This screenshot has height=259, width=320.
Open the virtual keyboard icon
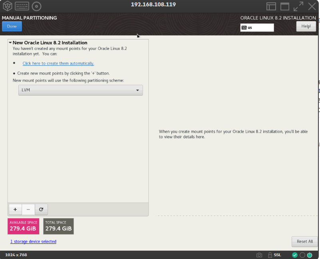22,6
